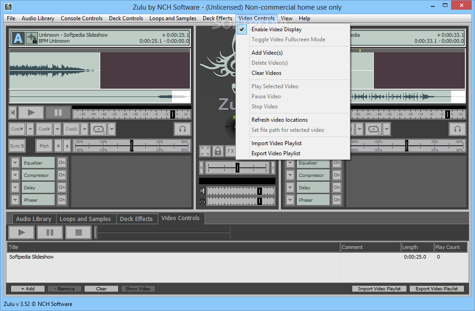The width and height of the screenshot is (475, 311).
Task: Toggle Deck A Phaser On
Action: 62,200
